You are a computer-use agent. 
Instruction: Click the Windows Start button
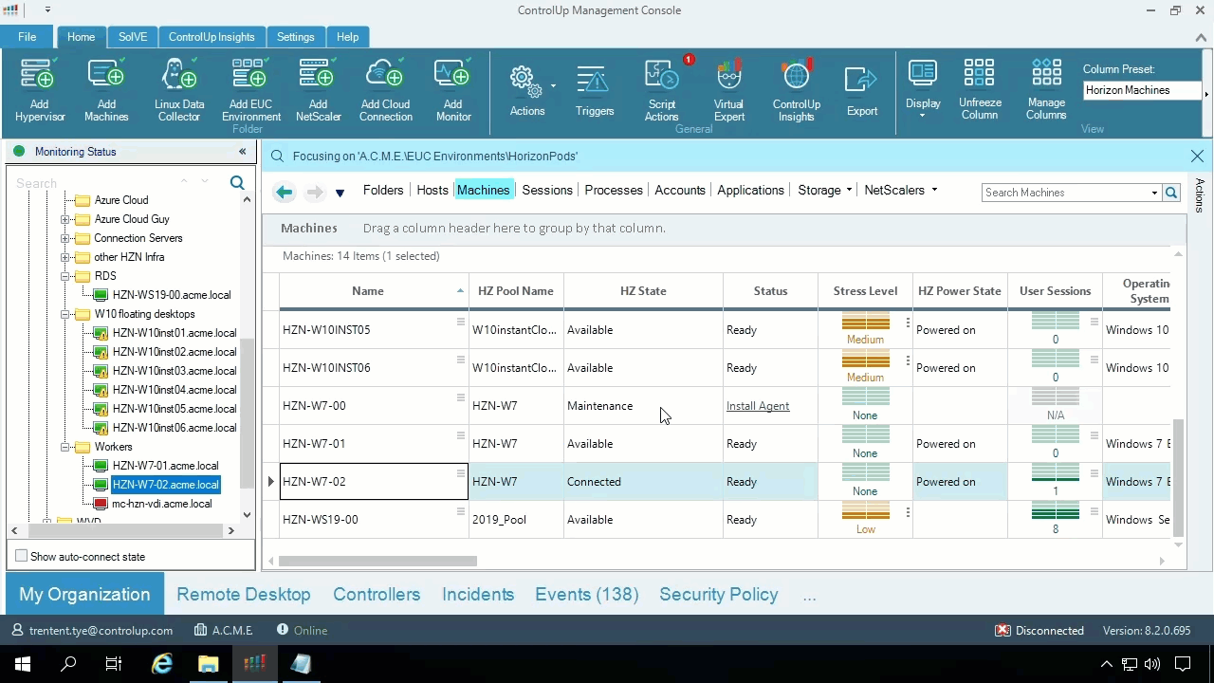[x=23, y=664]
